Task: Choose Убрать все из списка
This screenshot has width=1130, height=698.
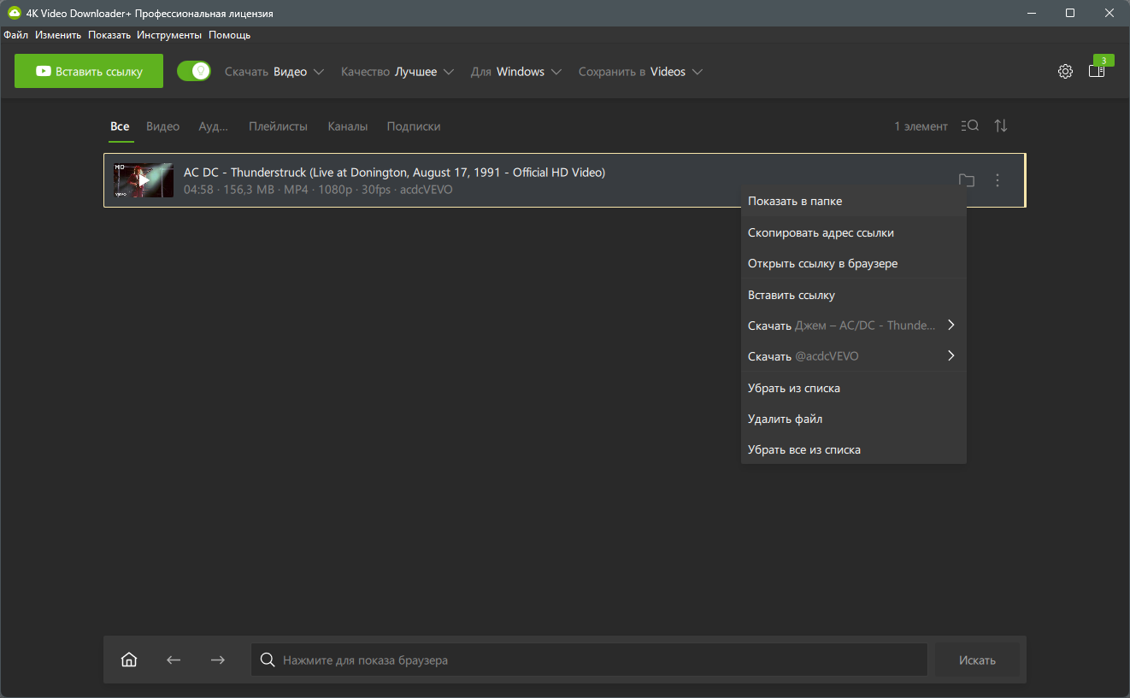Action: tap(853, 450)
